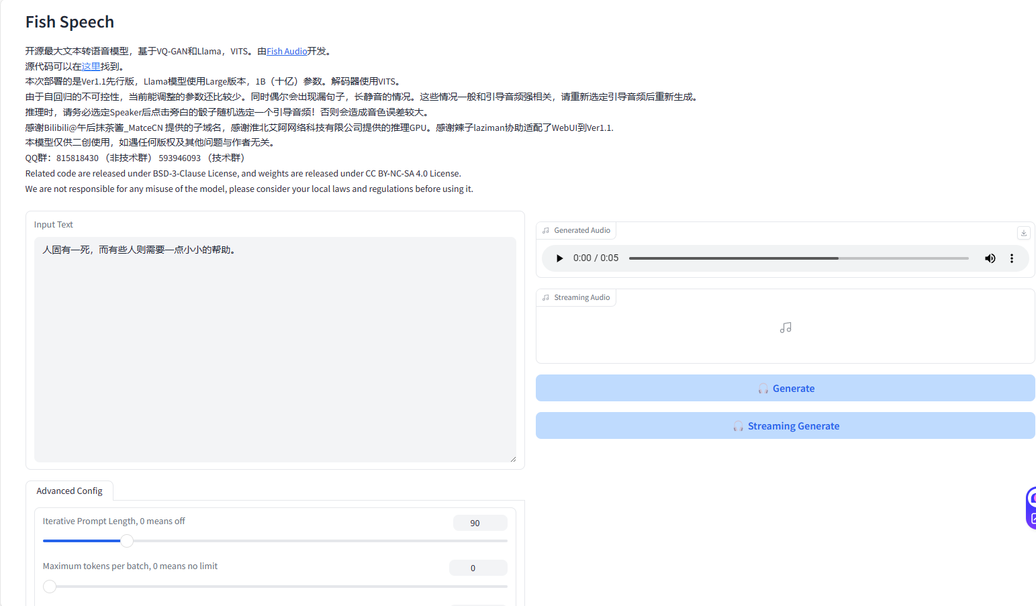
Task: Play the generated audio clip
Action: click(x=559, y=258)
